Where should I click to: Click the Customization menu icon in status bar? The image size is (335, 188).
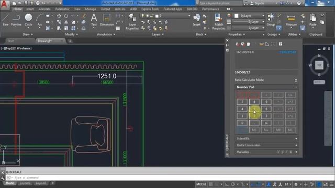tap(332, 184)
